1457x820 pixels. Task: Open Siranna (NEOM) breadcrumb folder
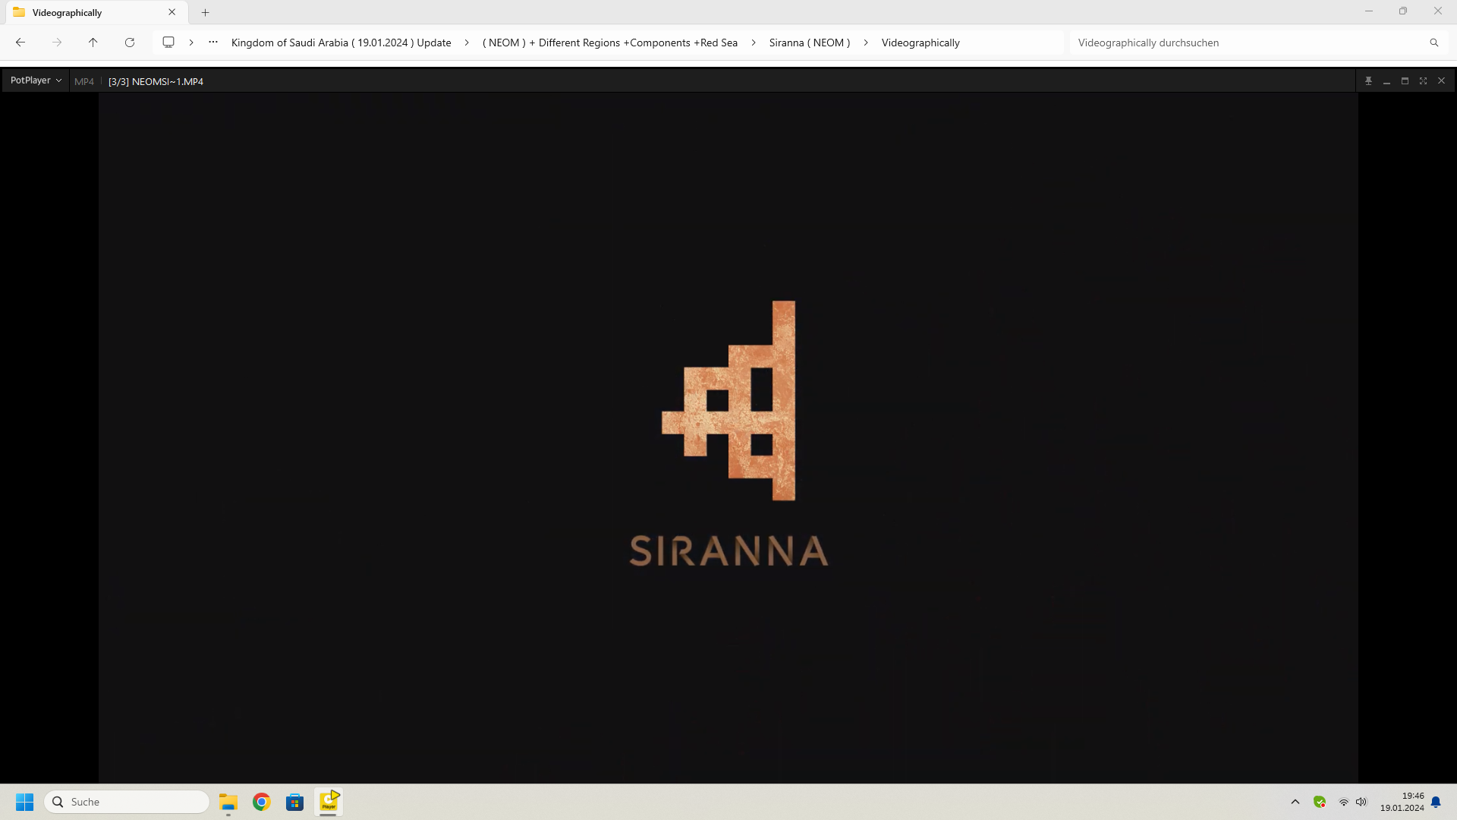(x=810, y=43)
